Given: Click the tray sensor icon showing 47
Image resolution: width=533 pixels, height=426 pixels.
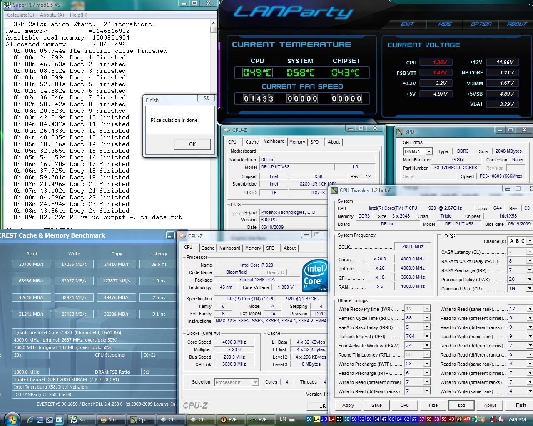Looking at the screenshot, I should pos(384,419).
